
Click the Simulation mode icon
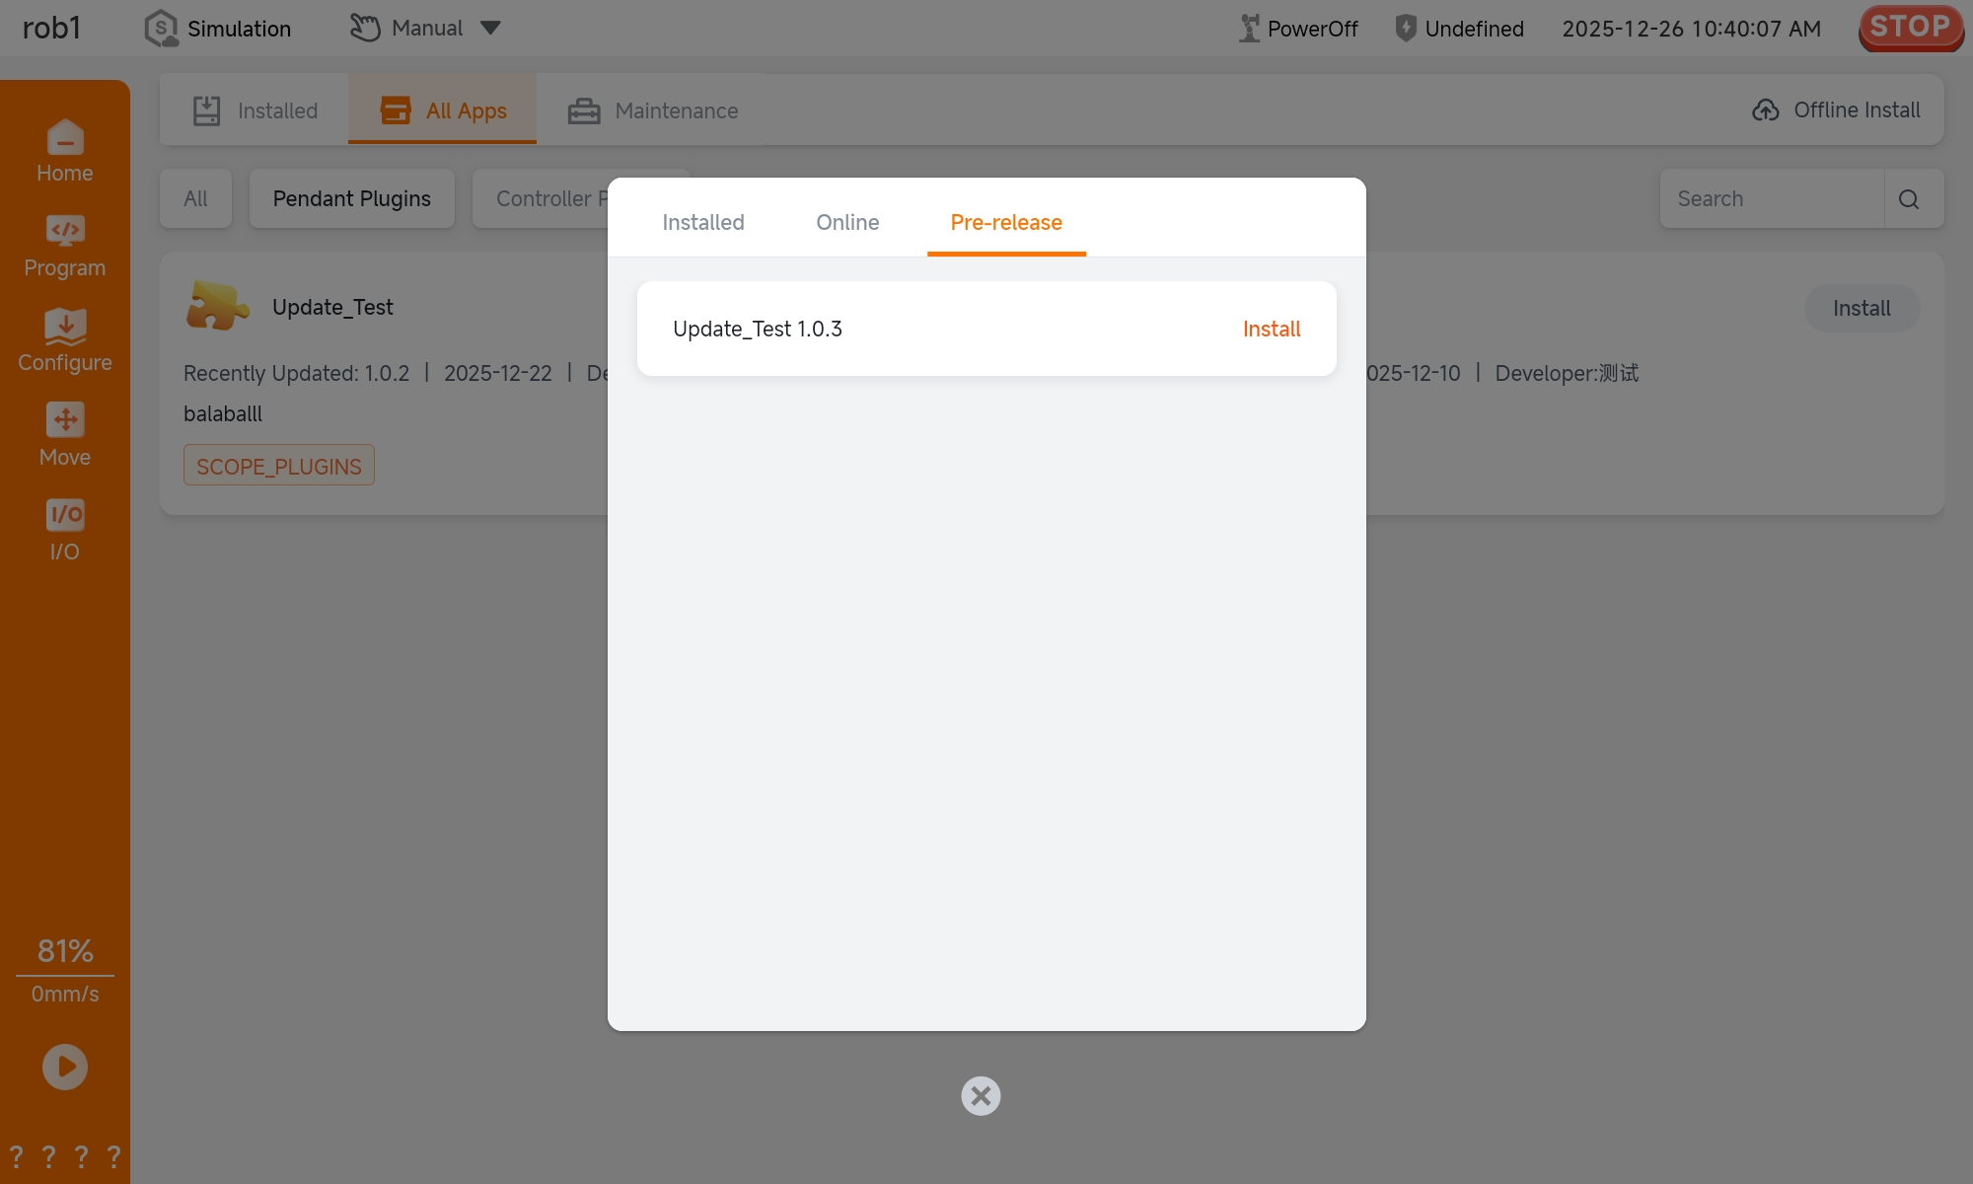(161, 29)
